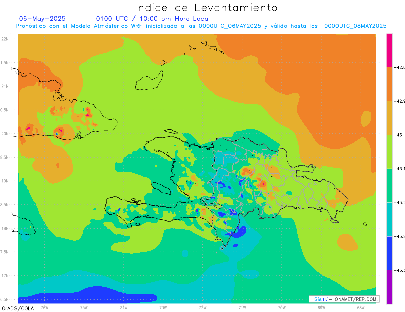This screenshot has width=405, height=312.
Task: Select the yellow-green legend color band
Action: 389,151
